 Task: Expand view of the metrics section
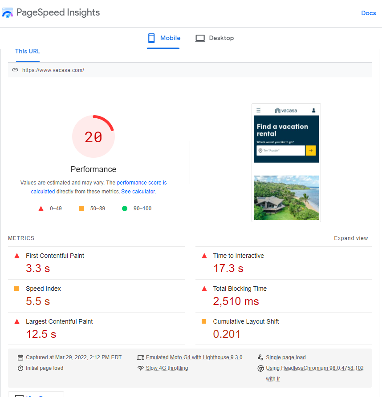351,238
